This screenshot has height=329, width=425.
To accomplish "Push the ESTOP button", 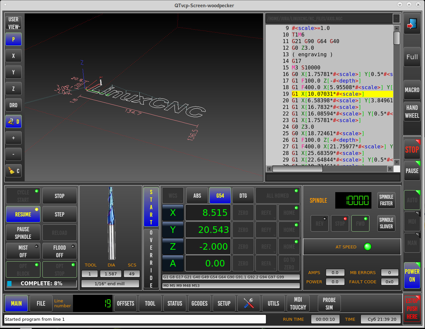I will pyautogui.click(x=412, y=309).
